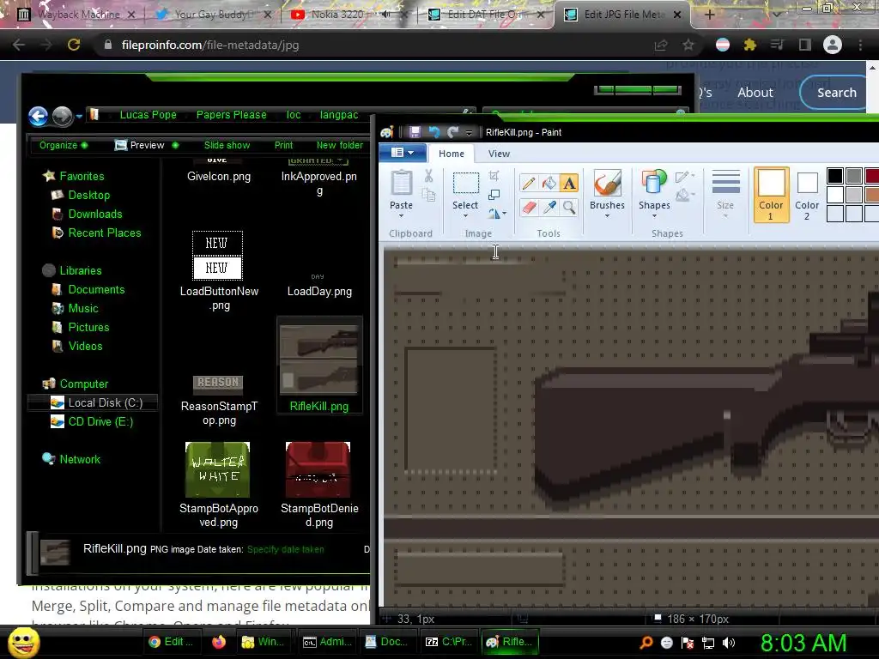Select the Color picker eyedropper tool
Screen dimensions: 879x659
tap(549, 208)
